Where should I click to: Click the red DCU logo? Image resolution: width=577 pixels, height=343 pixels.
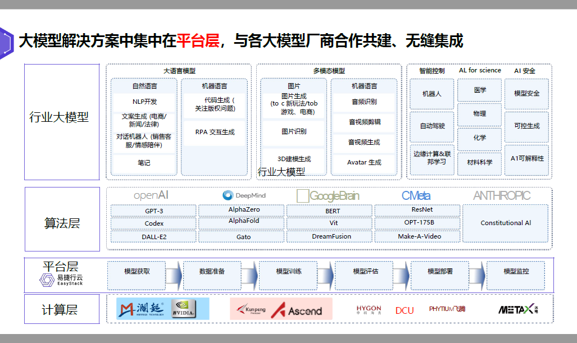click(405, 310)
